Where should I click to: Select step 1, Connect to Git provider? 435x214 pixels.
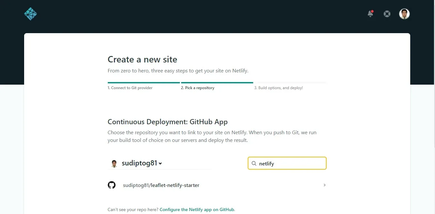pos(130,88)
